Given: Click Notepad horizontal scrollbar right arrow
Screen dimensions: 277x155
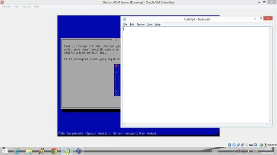Looking at the screenshot, I should click(x=267, y=124).
